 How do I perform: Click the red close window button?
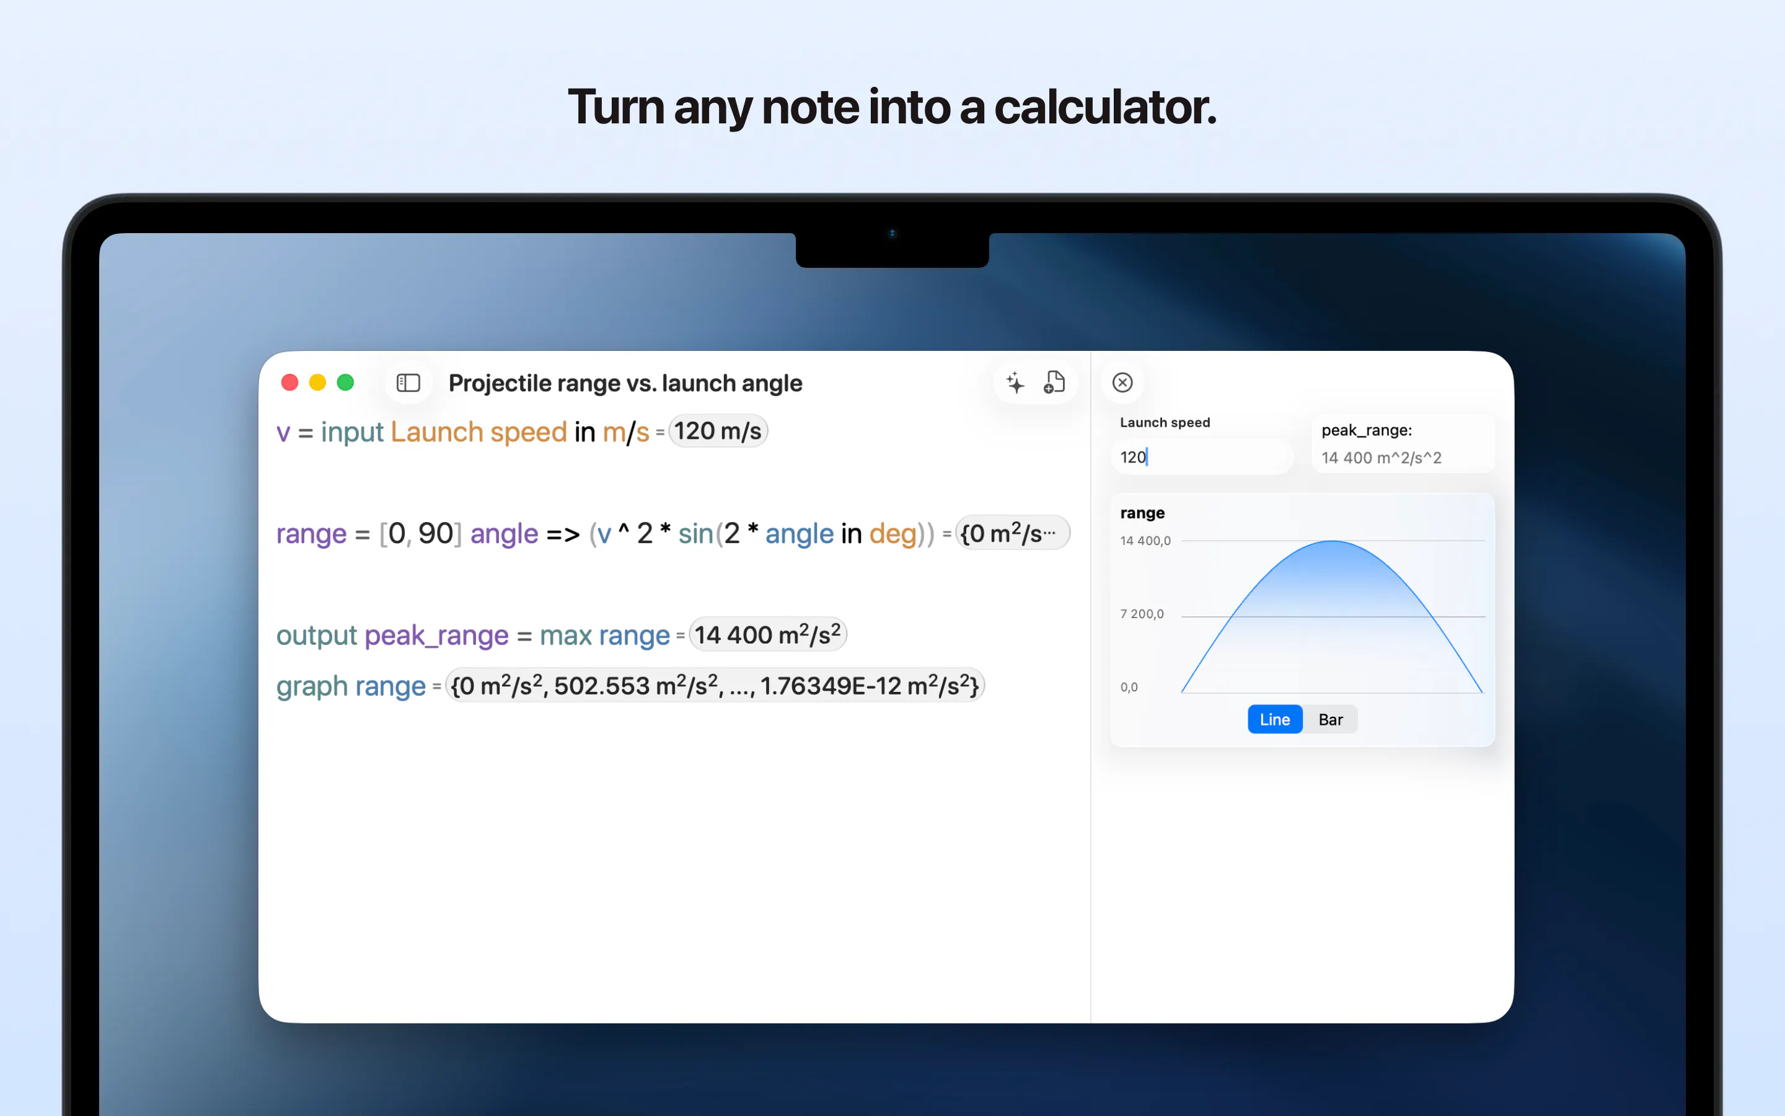click(290, 383)
